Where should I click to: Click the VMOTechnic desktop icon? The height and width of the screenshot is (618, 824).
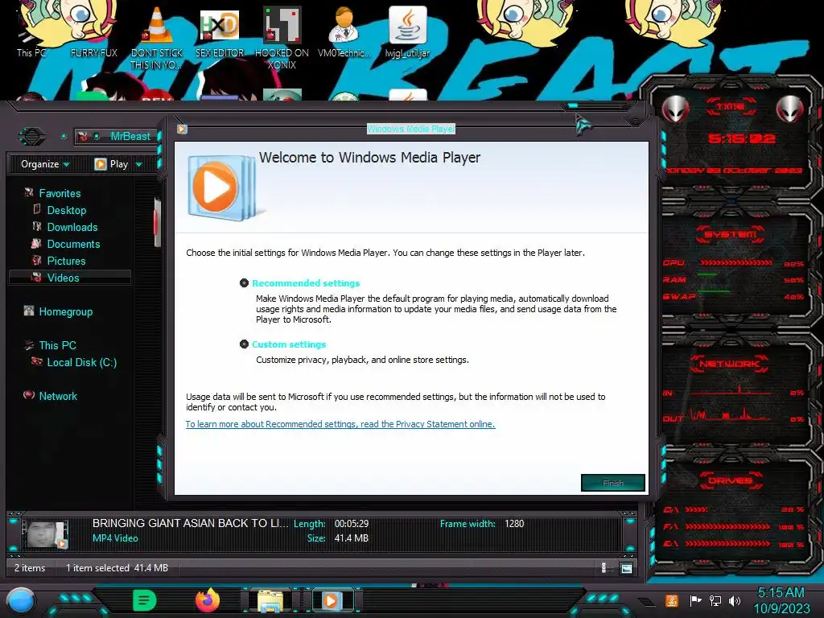[x=344, y=25]
